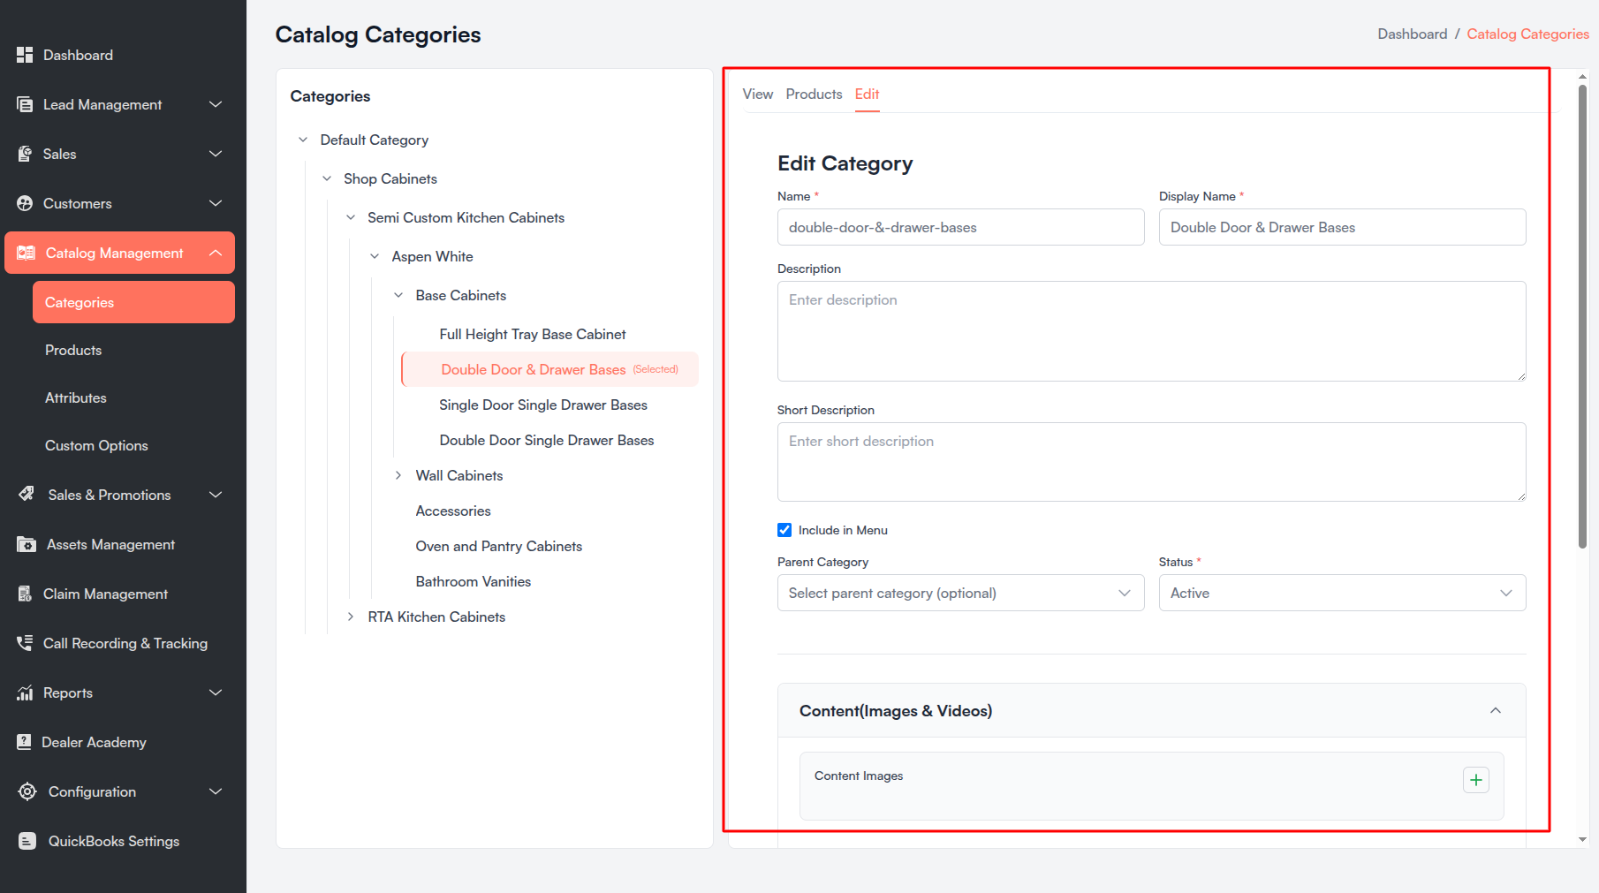Click the Assets Management folder icon
1599x893 pixels.
27,544
